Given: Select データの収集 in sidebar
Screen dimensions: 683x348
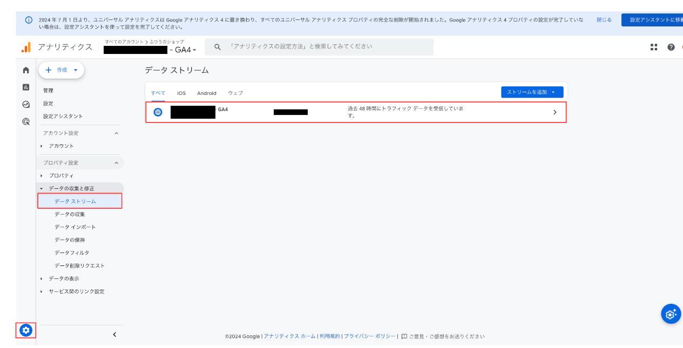Looking at the screenshot, I should coord(70,214).
